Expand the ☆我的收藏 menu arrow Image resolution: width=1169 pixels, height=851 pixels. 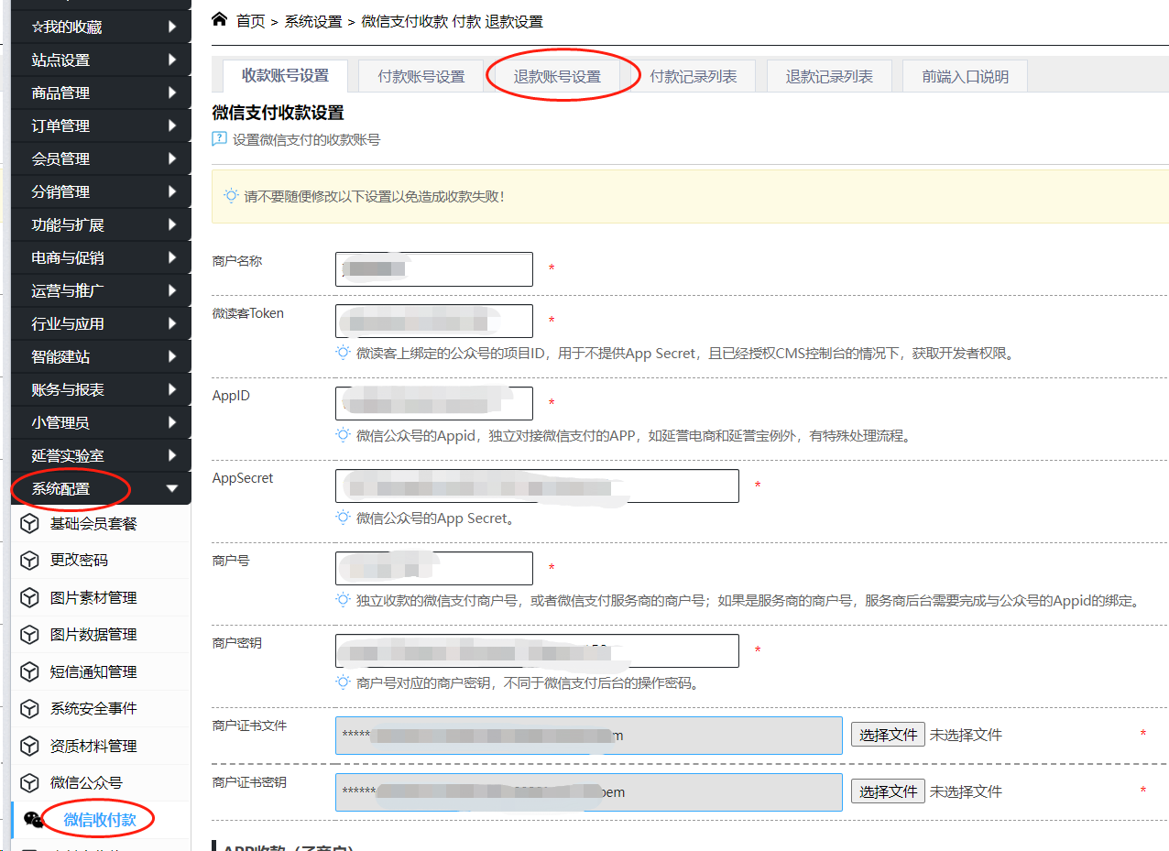click(x=172, y=27)
